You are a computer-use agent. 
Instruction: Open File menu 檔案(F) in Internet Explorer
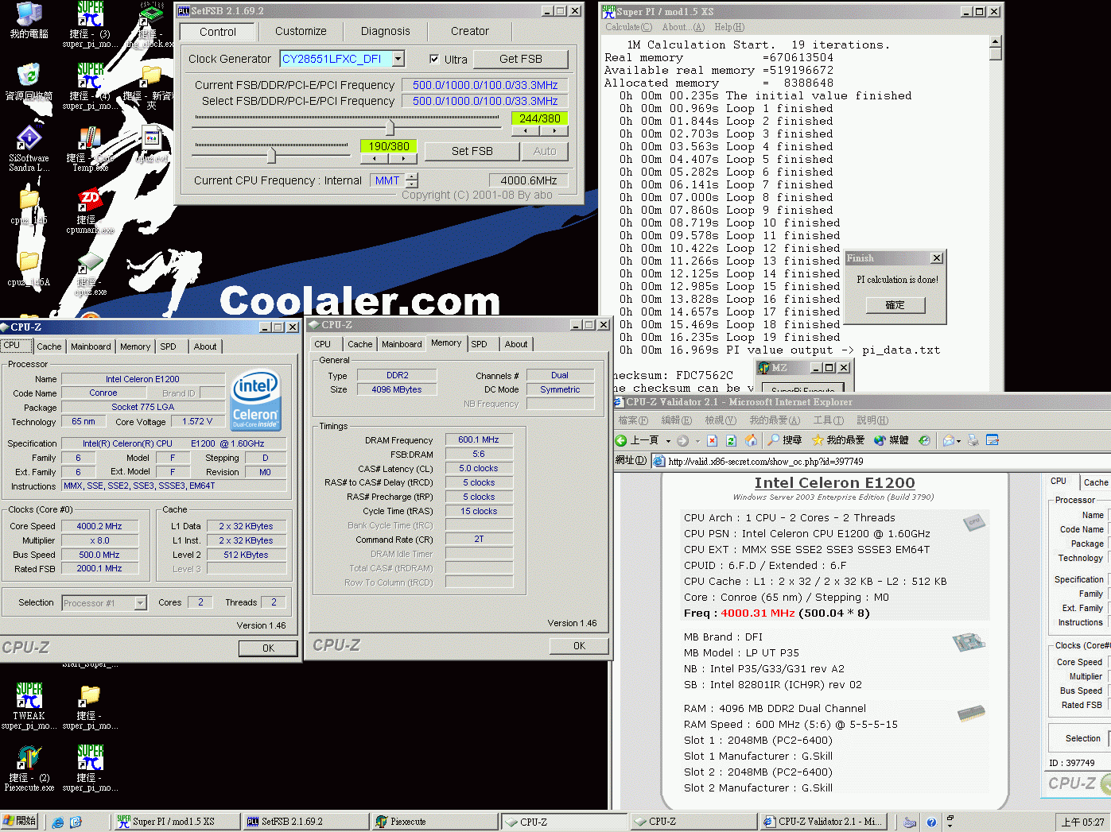point(633,420)
